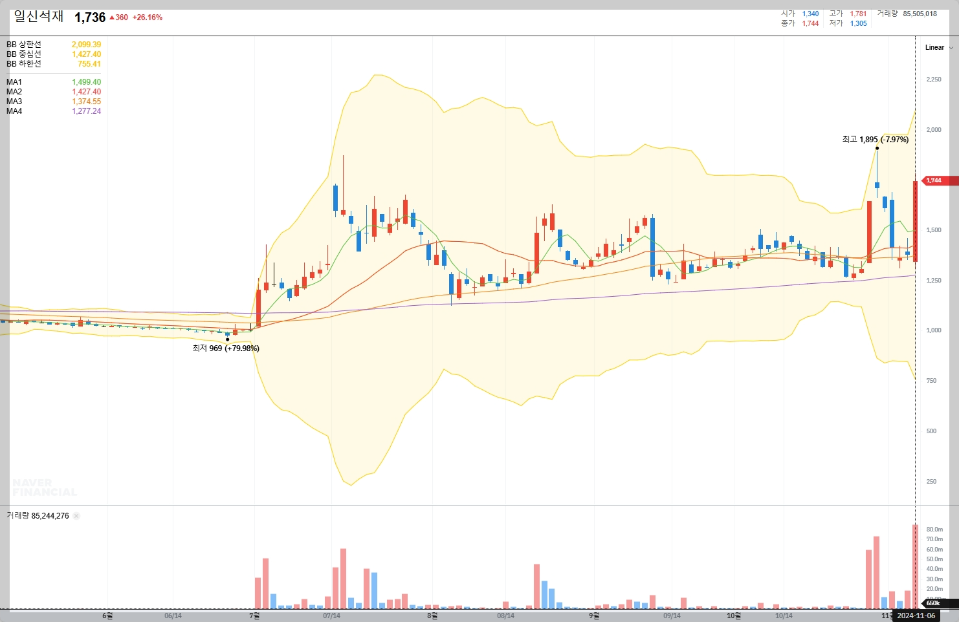Select the MA4 legend label
This screenshot has height=622, width=959.
tap(14, 111)
